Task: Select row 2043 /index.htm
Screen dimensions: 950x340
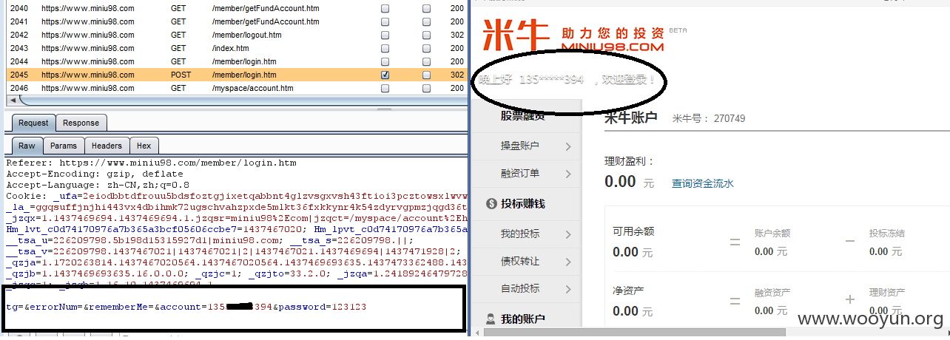Action: point(236,48)
